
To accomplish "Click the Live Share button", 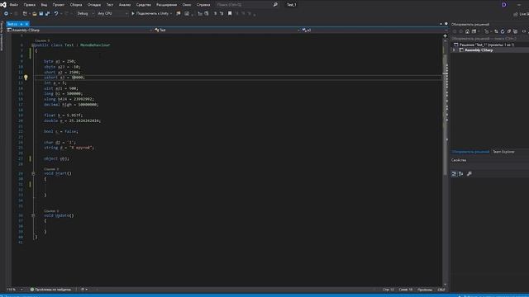I will click(x=521, y=14).
